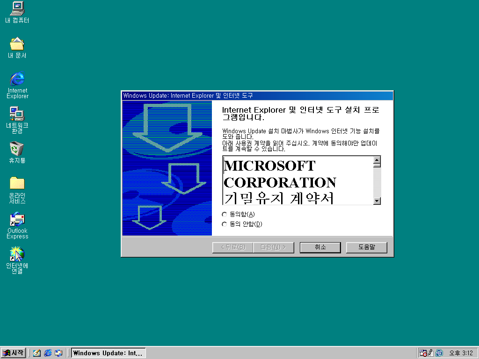
Task: Click the IME pen tray icon
Action: pos(431,353)
